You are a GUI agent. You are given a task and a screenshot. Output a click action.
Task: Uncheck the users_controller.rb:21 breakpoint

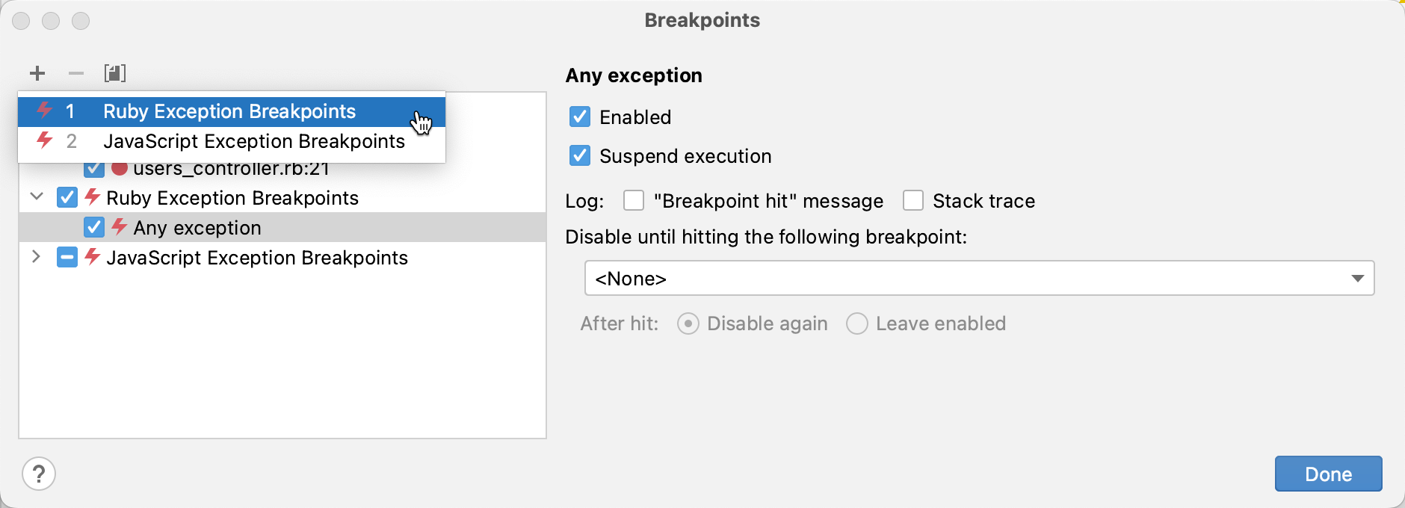tap(94, 167)
